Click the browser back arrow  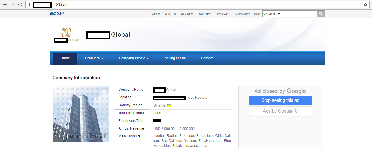point(5,4)
